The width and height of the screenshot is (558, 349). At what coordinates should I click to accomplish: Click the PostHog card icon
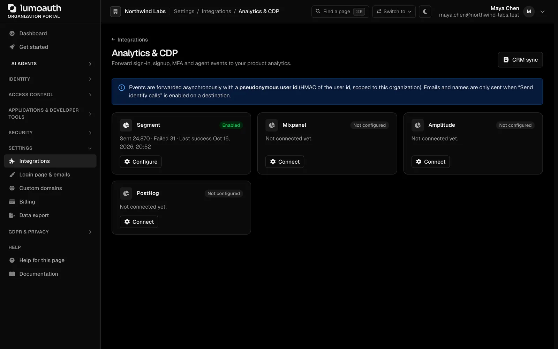pos(126,193)
